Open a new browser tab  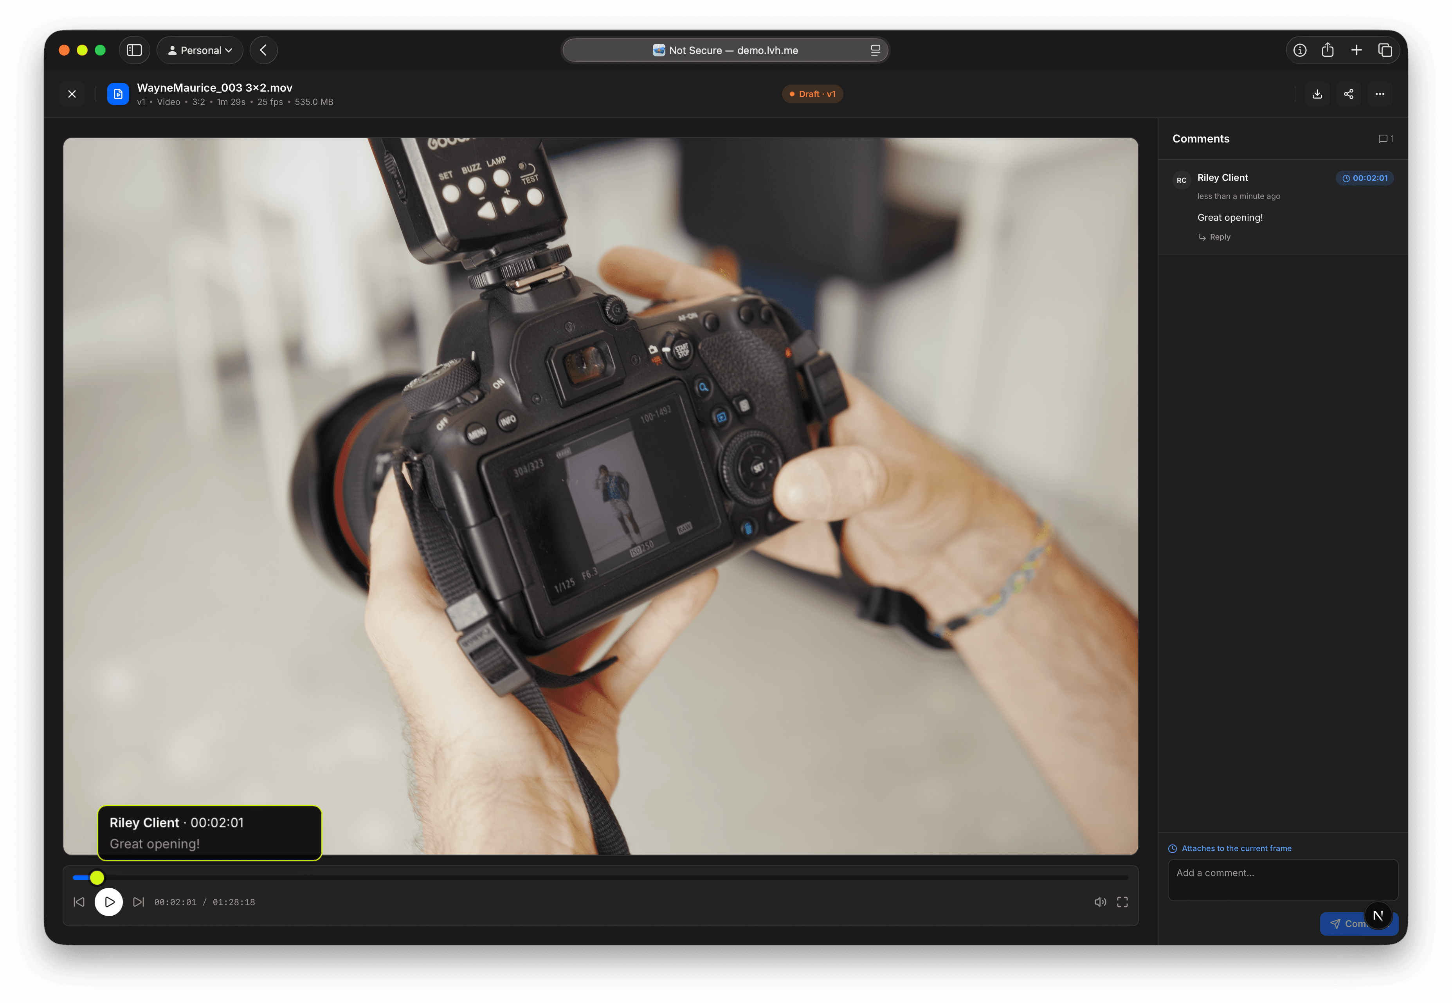coord(1357,50)
